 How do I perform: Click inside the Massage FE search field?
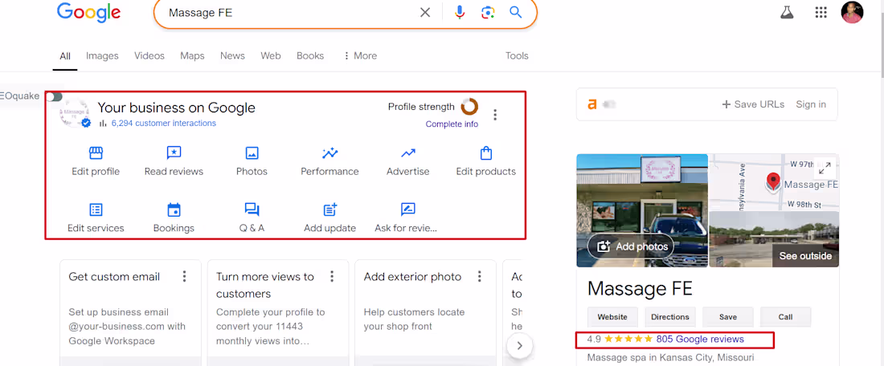click(290, 12)
